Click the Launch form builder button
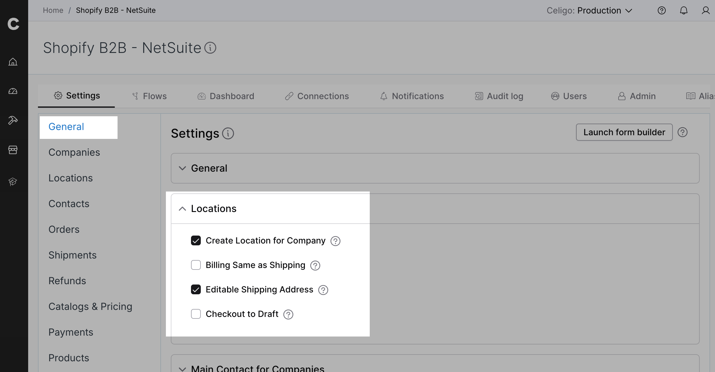This screenshot has width=715, height=372. [624, 132]
